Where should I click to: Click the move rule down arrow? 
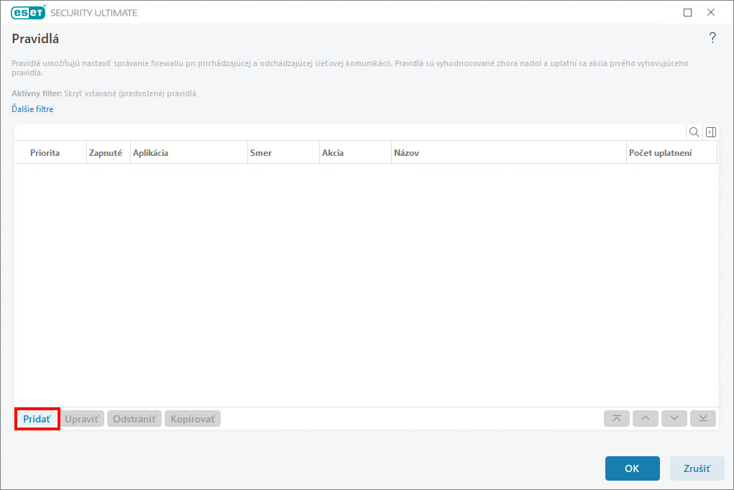tap(674, 419)
